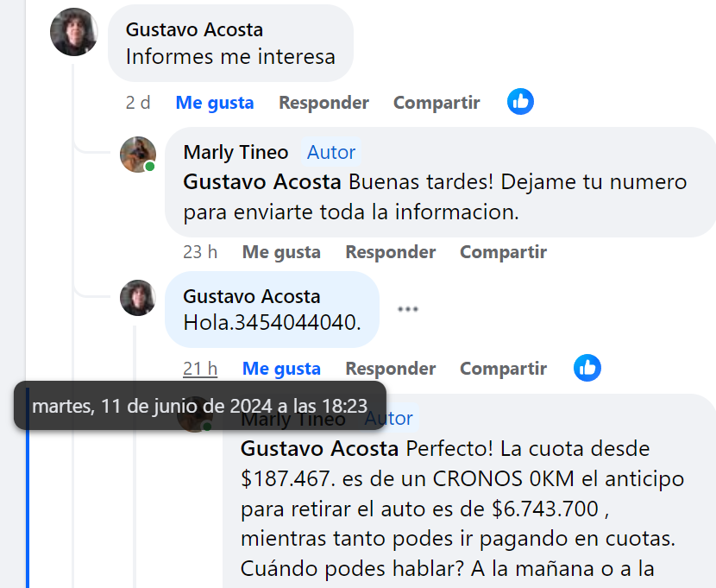Click the "21 h" timestamp link
Viewport: 716px width, 588px height.
[x=200, y=369]
